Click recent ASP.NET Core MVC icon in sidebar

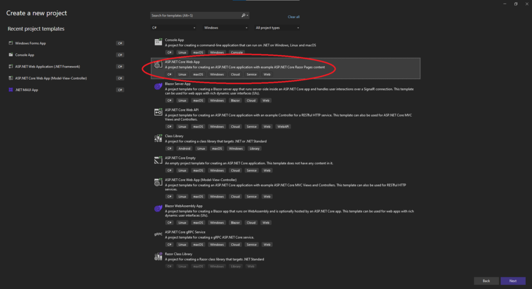click(11, 78)
